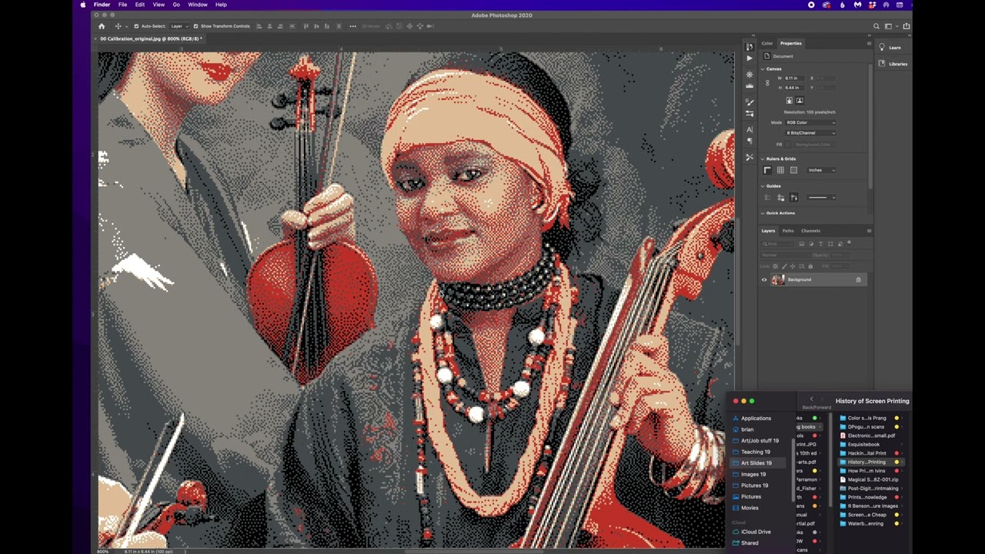Open the Actions panel play icon
The image size is (985, 554).
(750, 58)
